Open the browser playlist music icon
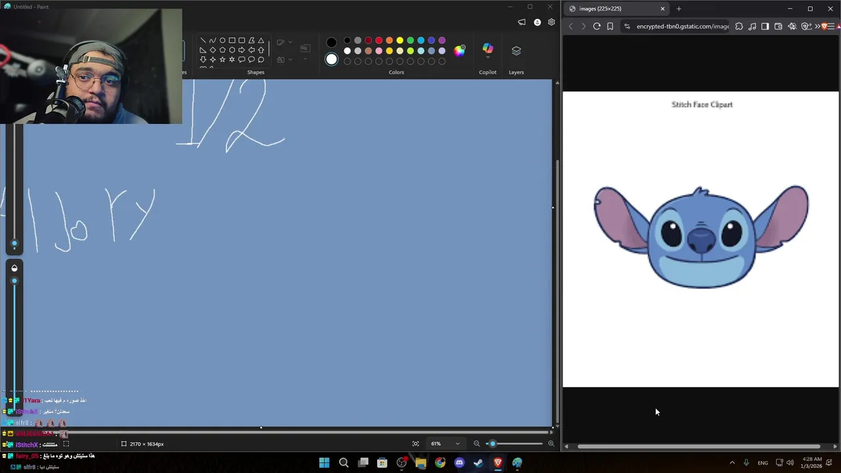The image size is (841, 473). [x=752, y=26]
